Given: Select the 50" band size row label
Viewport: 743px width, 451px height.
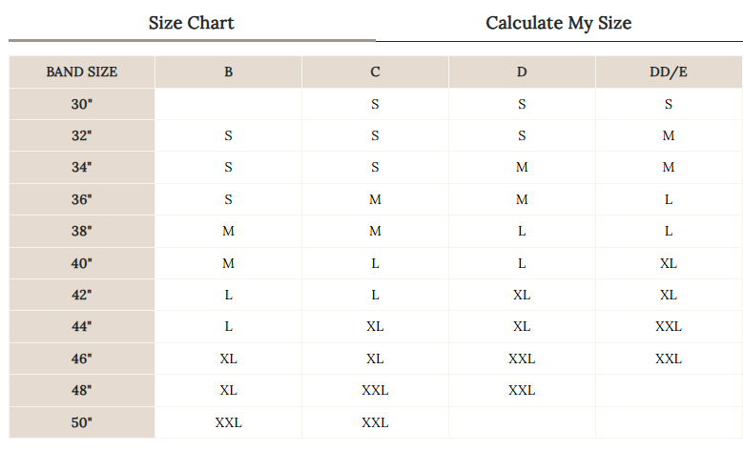Looking at the screenshot, I should pos(82,421).
